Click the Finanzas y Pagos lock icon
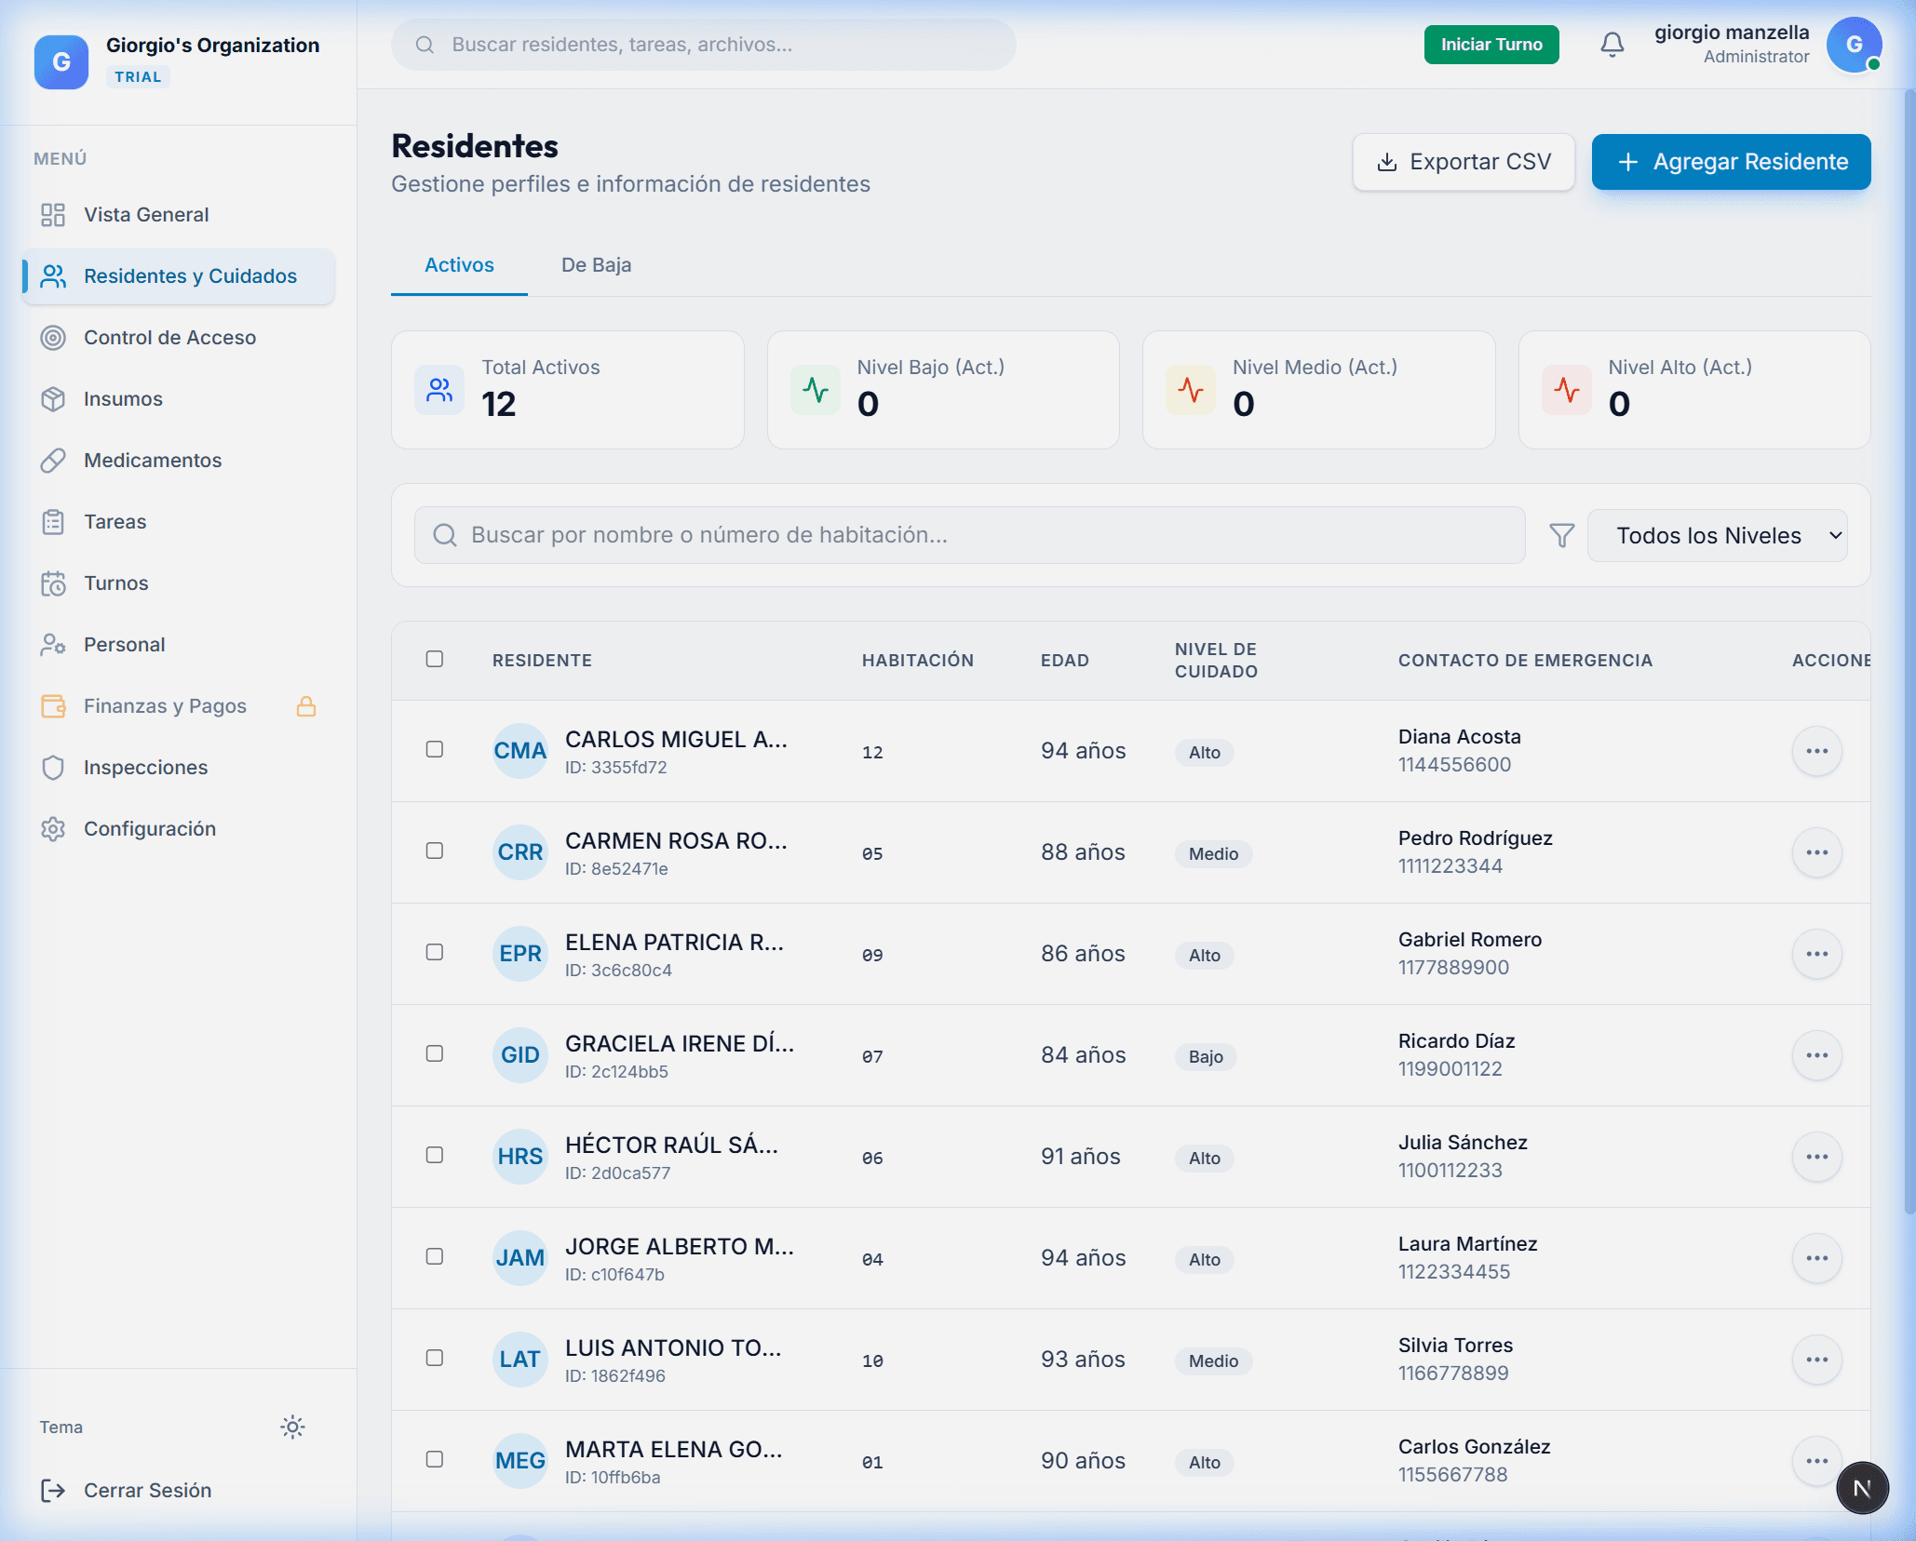This screenshot has width=1916, height=1541. (x=306, y=706)
